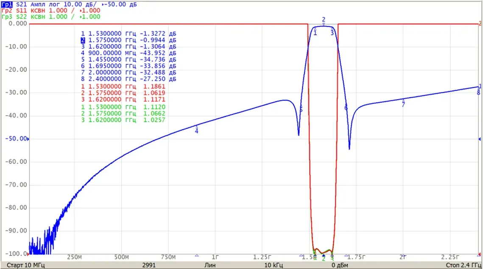This screenshot has height=269, width=483.
Task: Click the Лин sweep type field
Action: [x=210, y=265]
